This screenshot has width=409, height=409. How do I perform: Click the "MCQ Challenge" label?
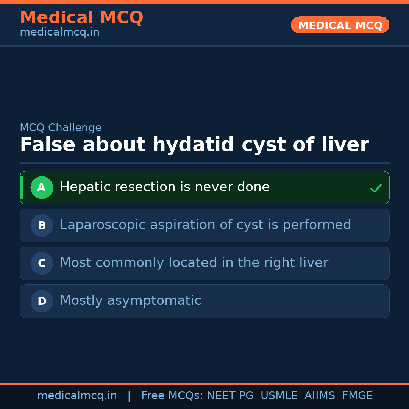coord(61,128)
